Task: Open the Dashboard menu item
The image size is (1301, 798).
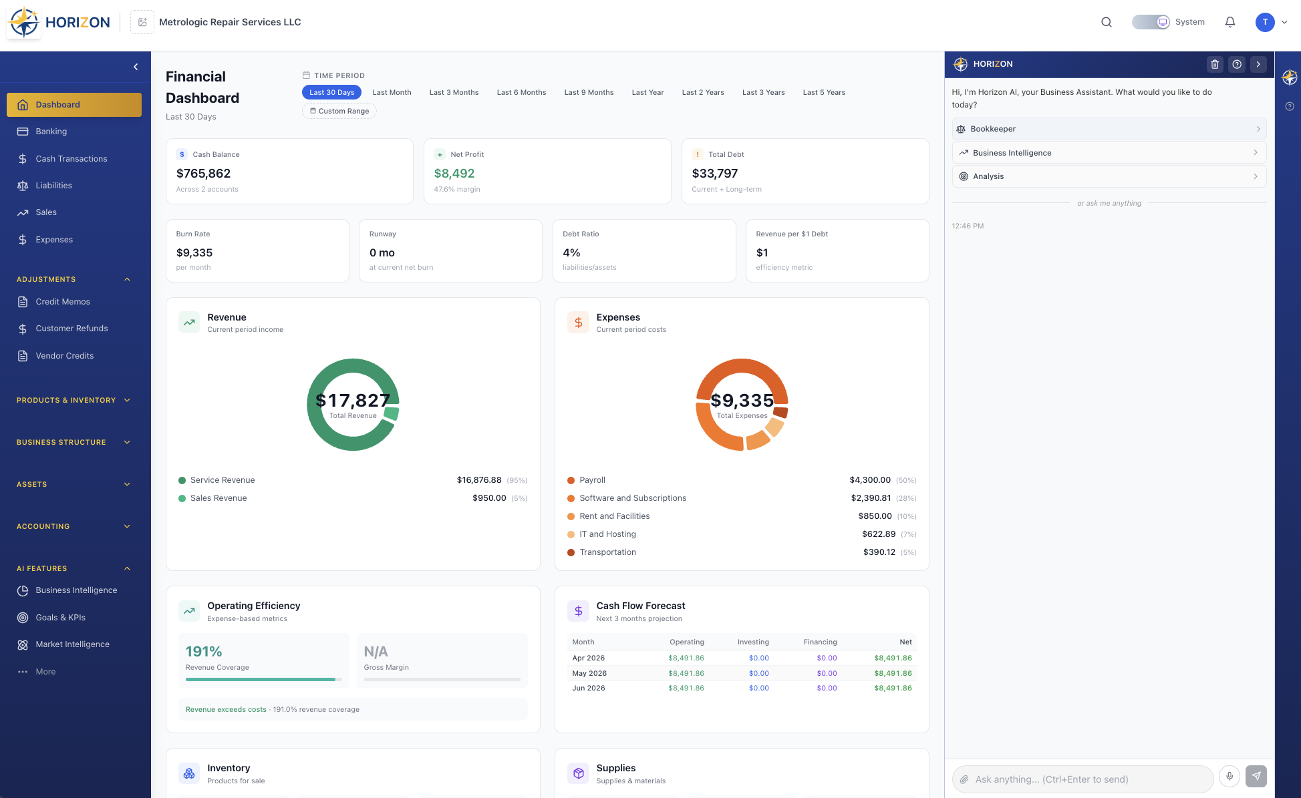Action: [x=57, y=104]
